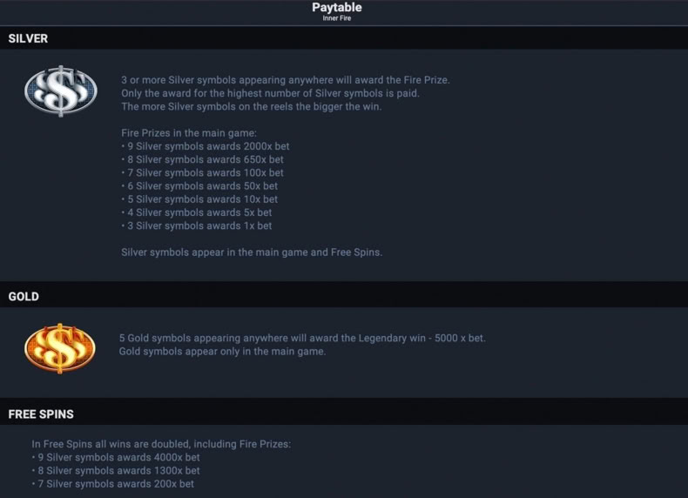
Task: Select the SILVER section header
Action: coord(28,38)
